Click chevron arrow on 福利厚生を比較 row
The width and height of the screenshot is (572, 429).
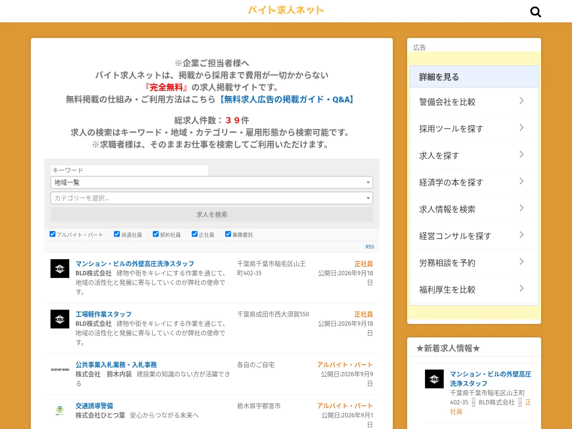tap(522, 289)
